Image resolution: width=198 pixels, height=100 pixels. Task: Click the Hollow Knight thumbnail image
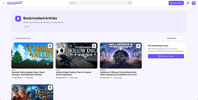pos(77,55)
